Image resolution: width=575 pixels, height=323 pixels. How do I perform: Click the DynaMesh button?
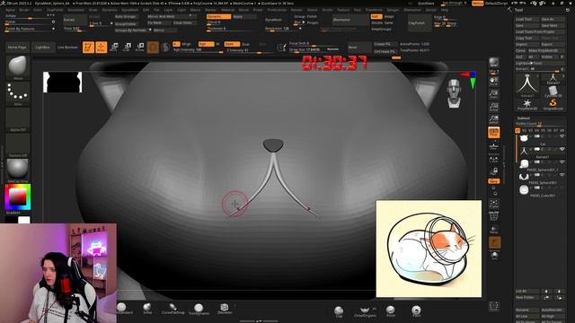tap(273, 20)
